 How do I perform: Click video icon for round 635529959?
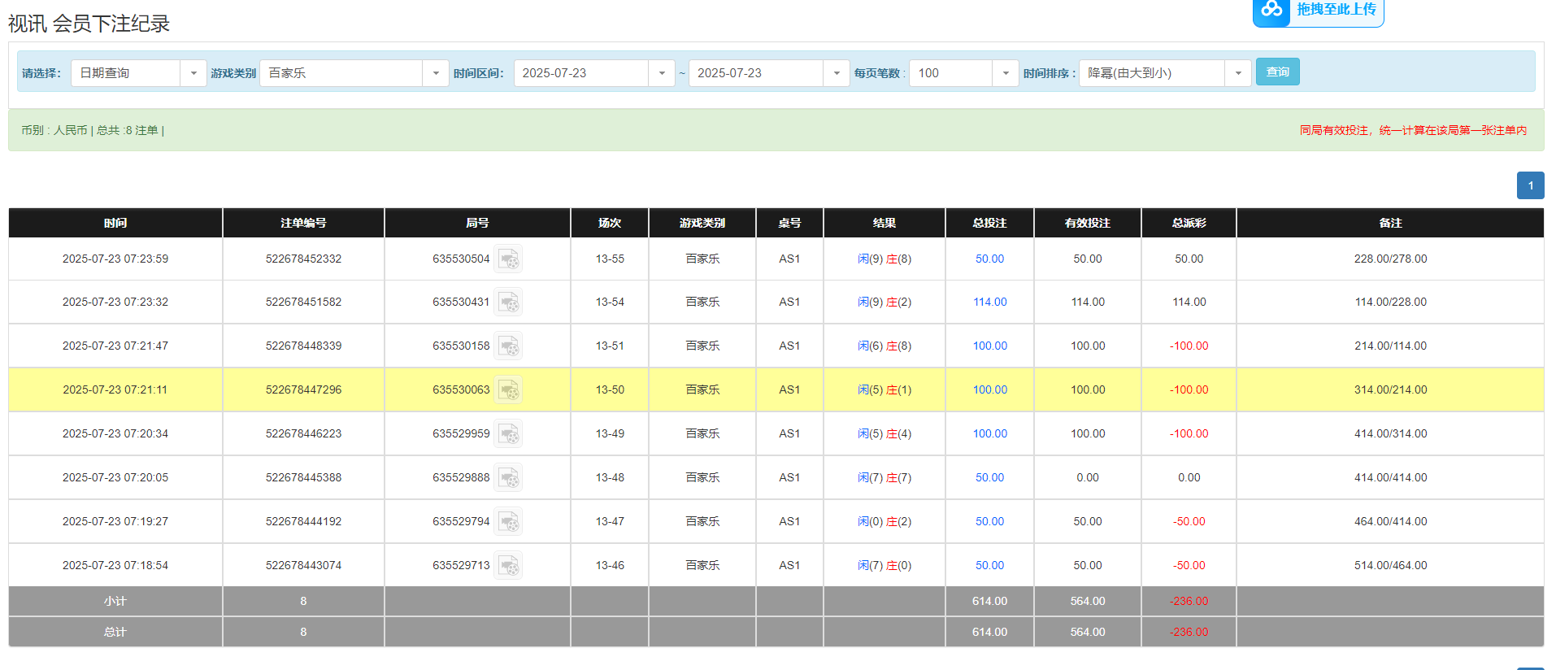pyautogui.click(x=509, y=434)
